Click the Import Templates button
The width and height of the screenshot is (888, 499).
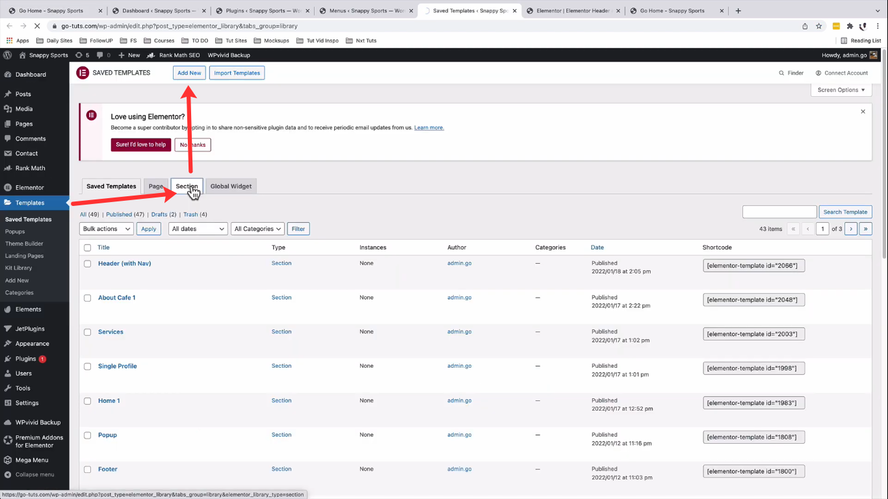[237, 73]
